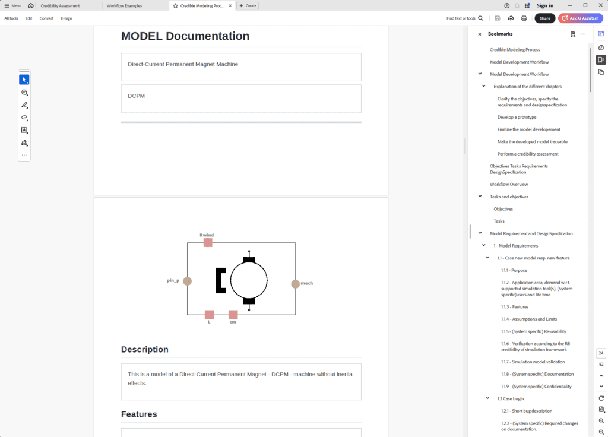Screen dimensions: 608x437
Task: Open the All tools menu
Action: click(x=11, y=18)
